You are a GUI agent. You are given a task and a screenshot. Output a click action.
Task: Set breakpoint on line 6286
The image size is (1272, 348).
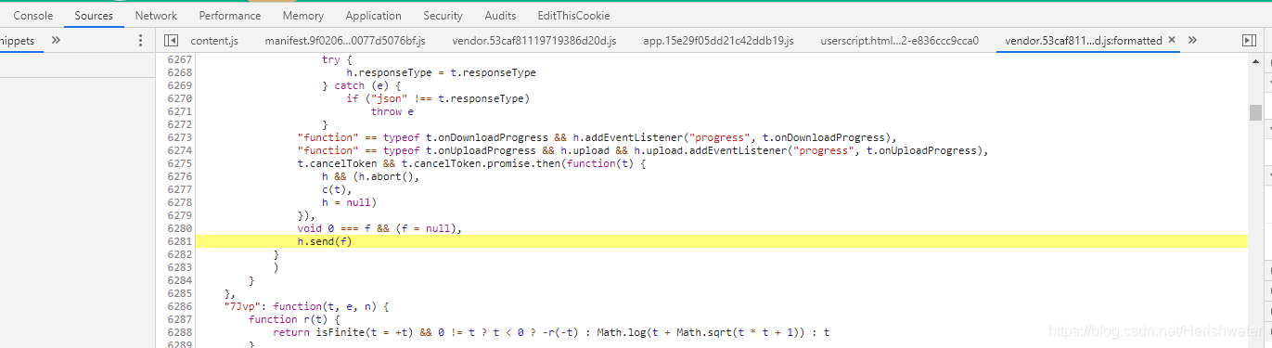pyautogui.click(x=179, y=306)
